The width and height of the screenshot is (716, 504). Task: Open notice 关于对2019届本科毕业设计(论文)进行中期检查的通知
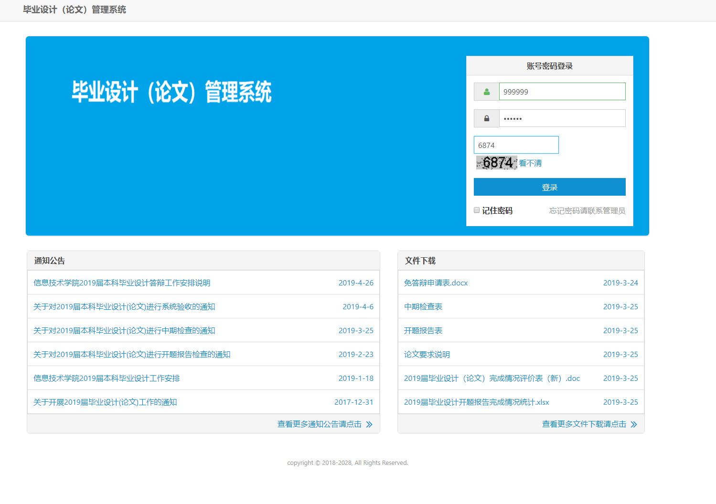click(x=123, y=330)
